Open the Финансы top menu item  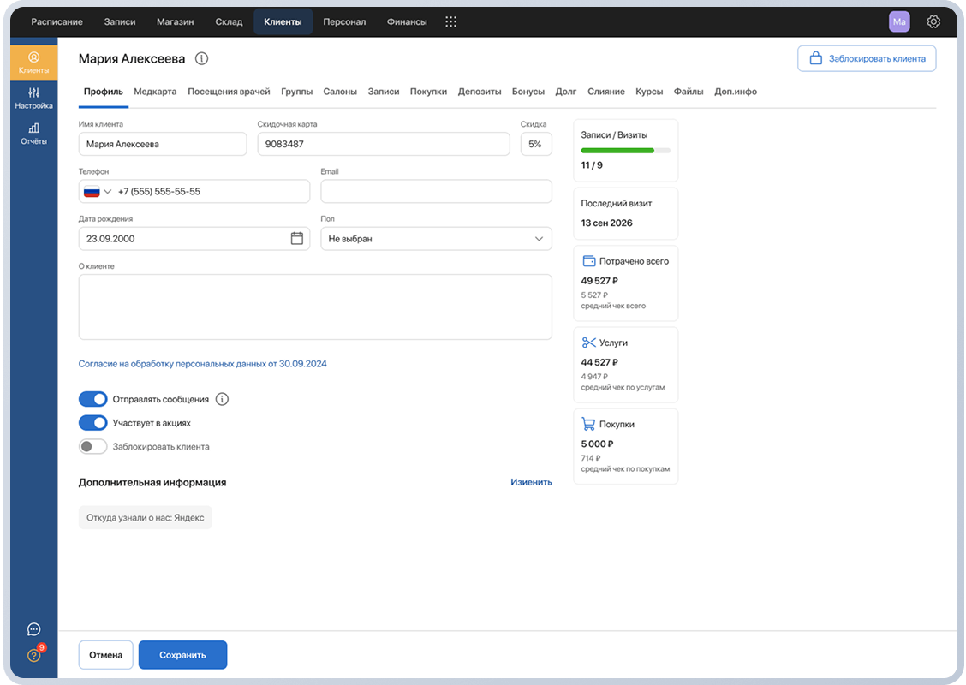coord(407,21)
